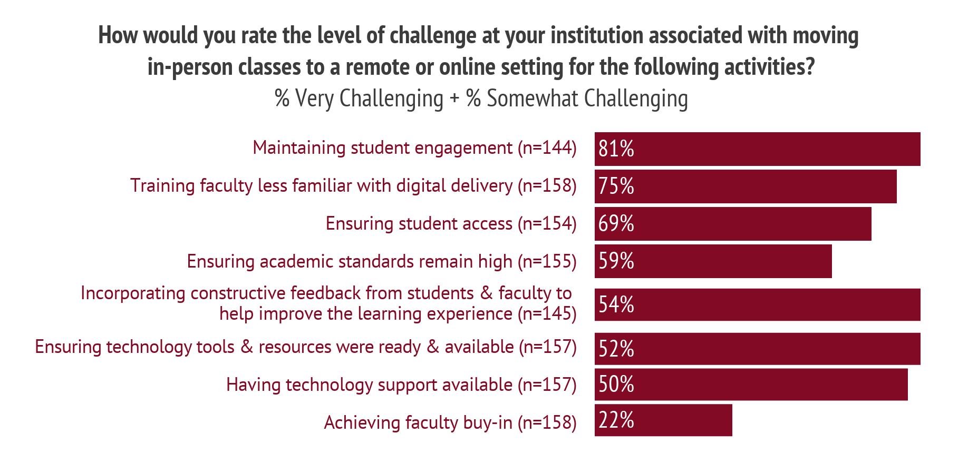
Task: Select the 75% training faculty bar
Action: (x=746, y=186)
